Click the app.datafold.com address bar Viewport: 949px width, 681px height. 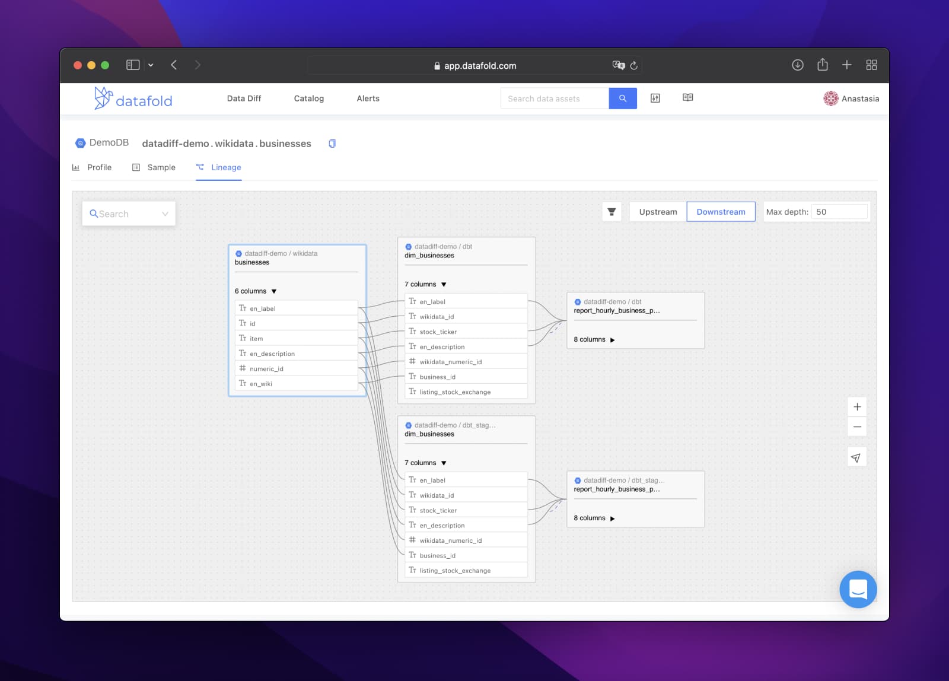coord(474,65)
